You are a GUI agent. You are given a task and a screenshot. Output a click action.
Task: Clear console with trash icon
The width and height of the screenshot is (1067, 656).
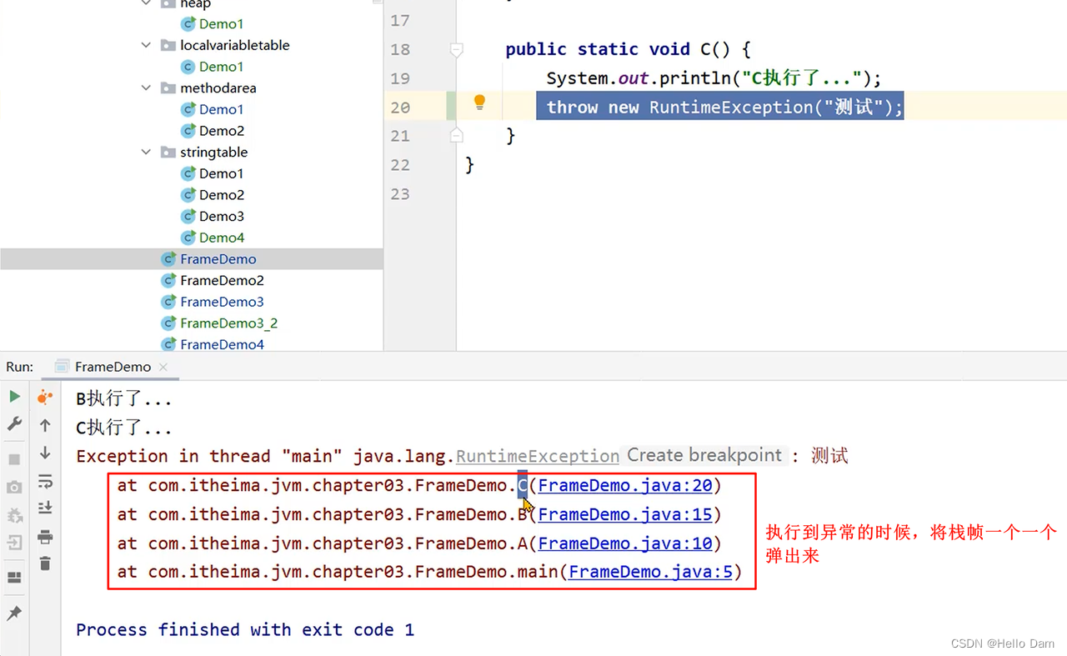pyautogui.click(x=45, y=563)
